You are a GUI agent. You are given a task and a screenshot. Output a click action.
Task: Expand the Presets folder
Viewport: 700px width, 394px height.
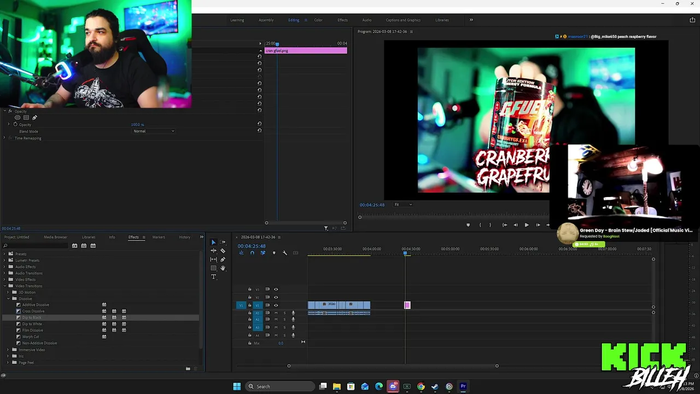pyautogui.click(x=4, y=254)
